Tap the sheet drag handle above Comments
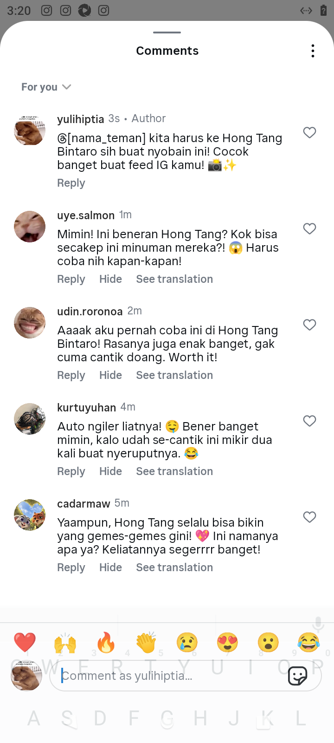The width and height of the screenshot is (334, 743). (x=167, y=33)
